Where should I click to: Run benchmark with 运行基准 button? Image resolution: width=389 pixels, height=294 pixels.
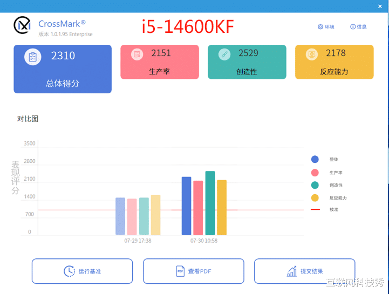82,271
